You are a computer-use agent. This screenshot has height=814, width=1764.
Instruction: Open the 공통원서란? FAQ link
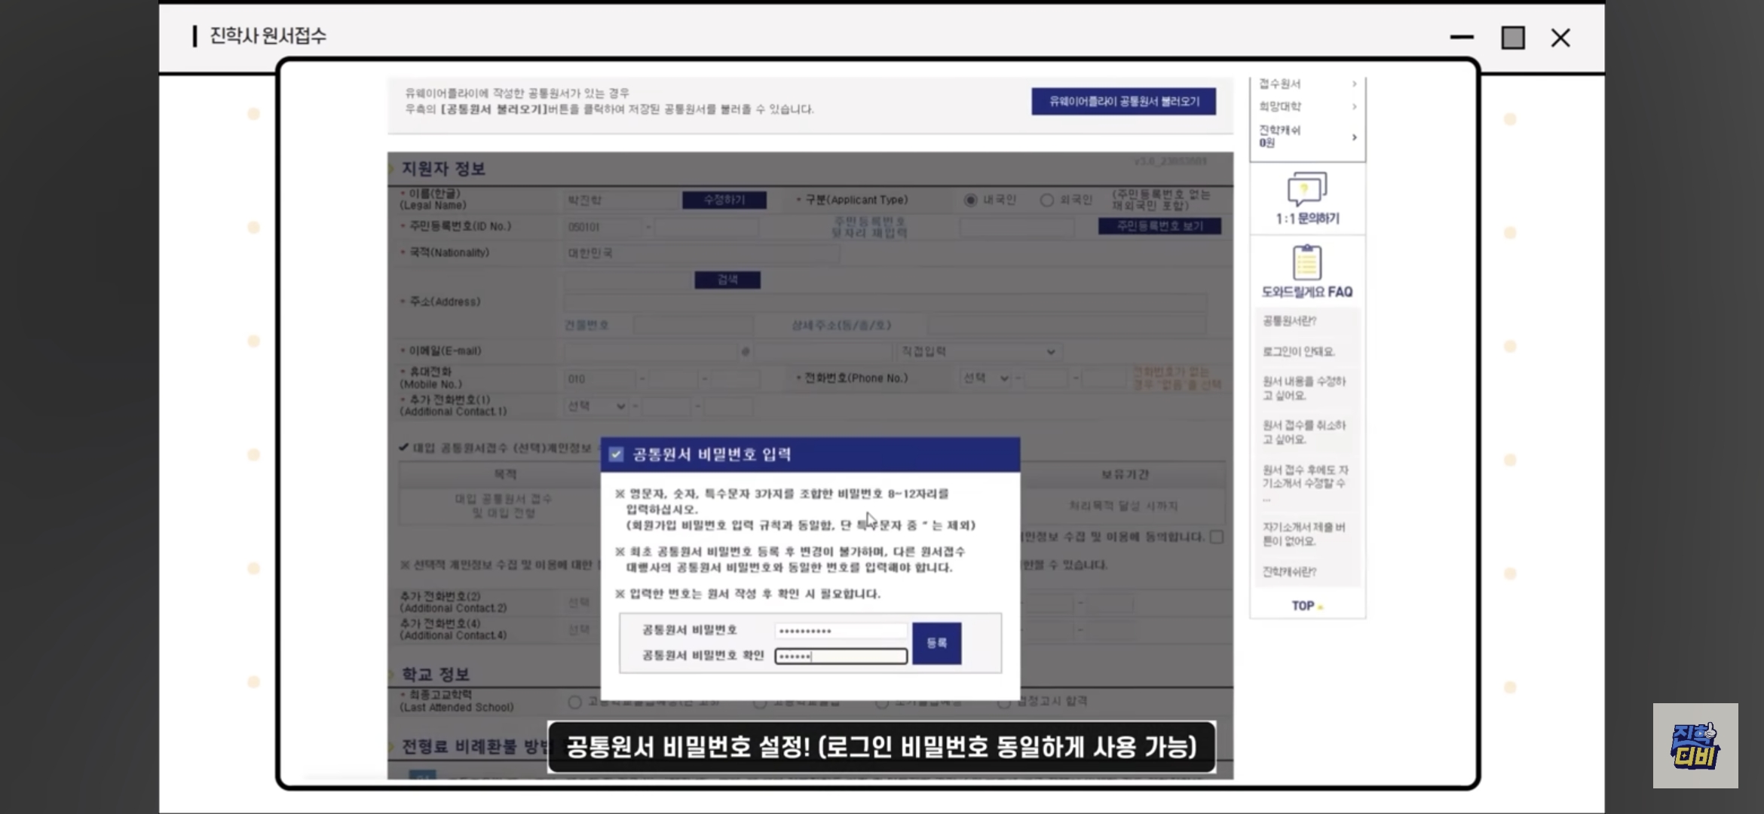click(1289, 321)
